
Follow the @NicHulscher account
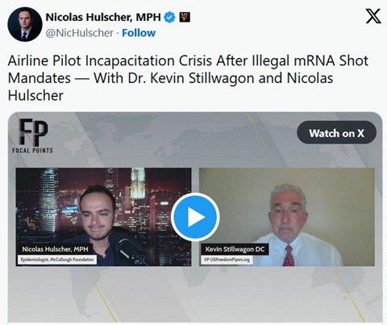point(139,33)
